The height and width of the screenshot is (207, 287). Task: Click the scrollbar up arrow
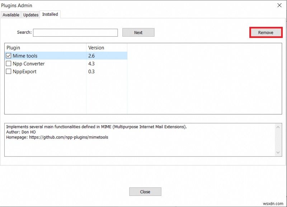pos(278,127)
